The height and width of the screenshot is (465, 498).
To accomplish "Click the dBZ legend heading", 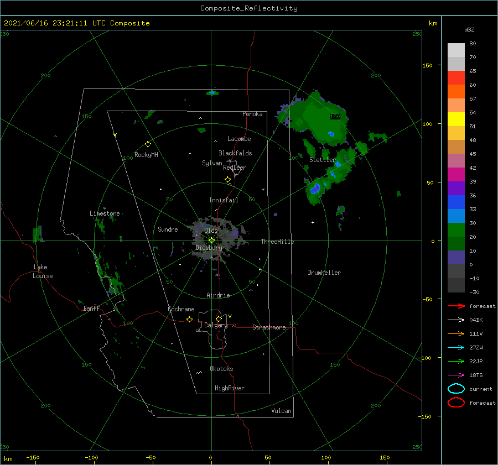I will pyautogui.click(x=469, y=29).
